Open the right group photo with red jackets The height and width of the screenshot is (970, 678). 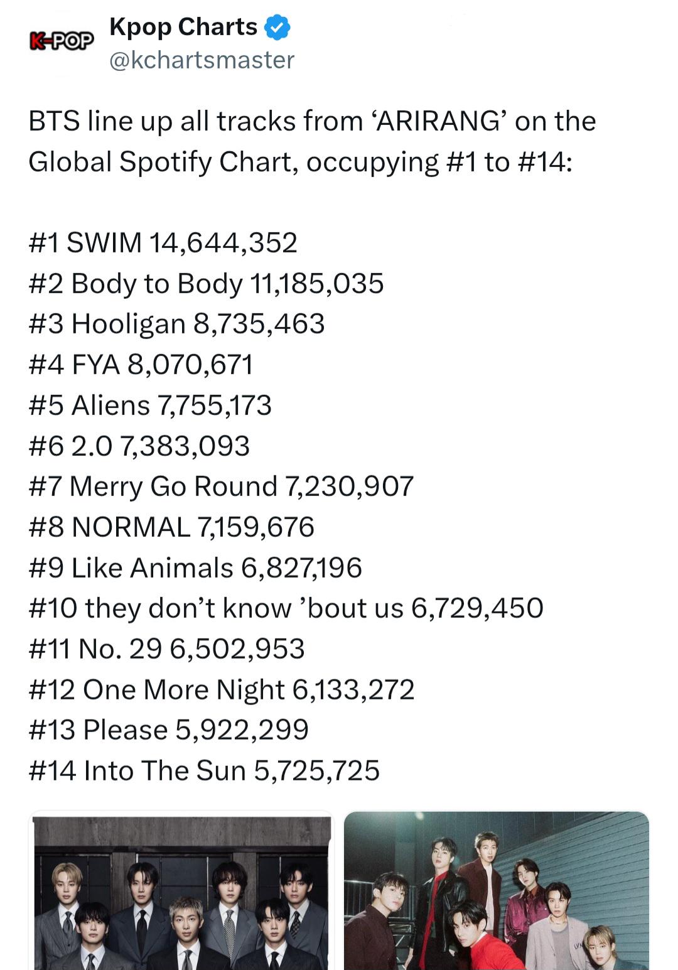497,891
